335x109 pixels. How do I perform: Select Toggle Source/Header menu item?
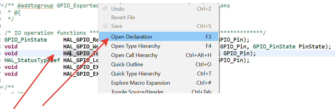[158, 91]
